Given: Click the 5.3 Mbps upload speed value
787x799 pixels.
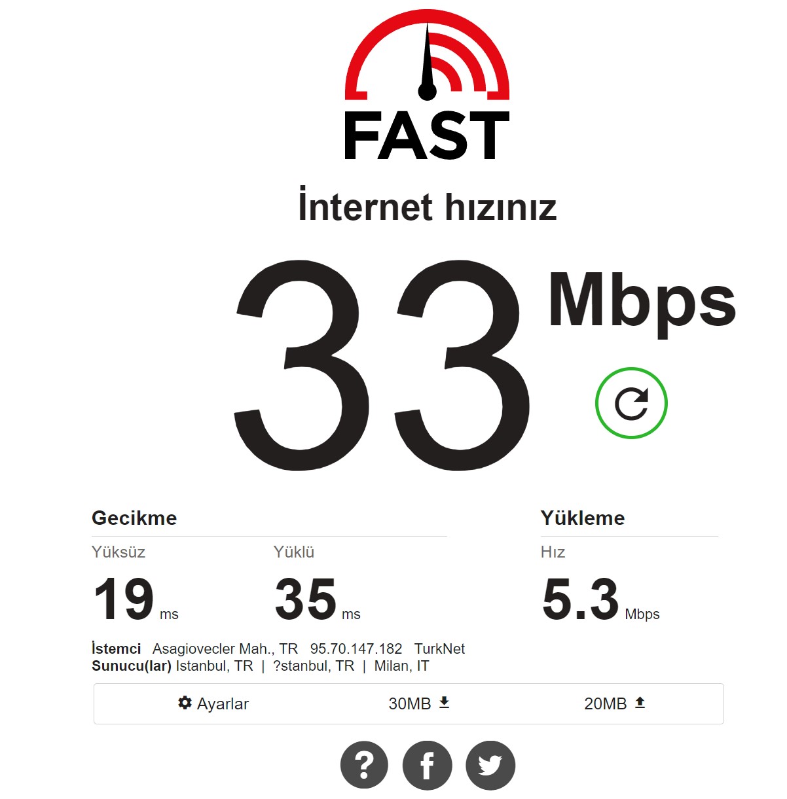Looking at the screenshot, I should 600,599.
